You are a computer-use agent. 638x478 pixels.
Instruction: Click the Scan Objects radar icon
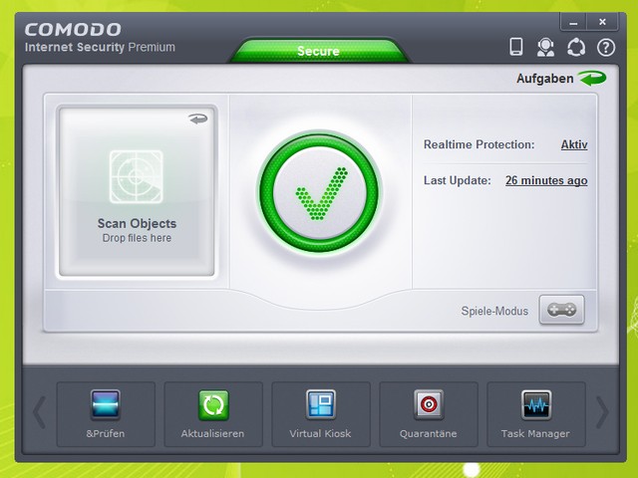coord(137,176)
